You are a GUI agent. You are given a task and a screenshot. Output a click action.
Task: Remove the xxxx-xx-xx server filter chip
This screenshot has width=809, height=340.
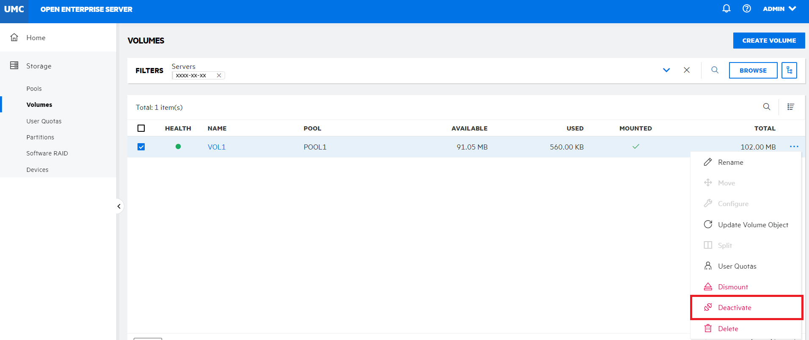[219, 76]
